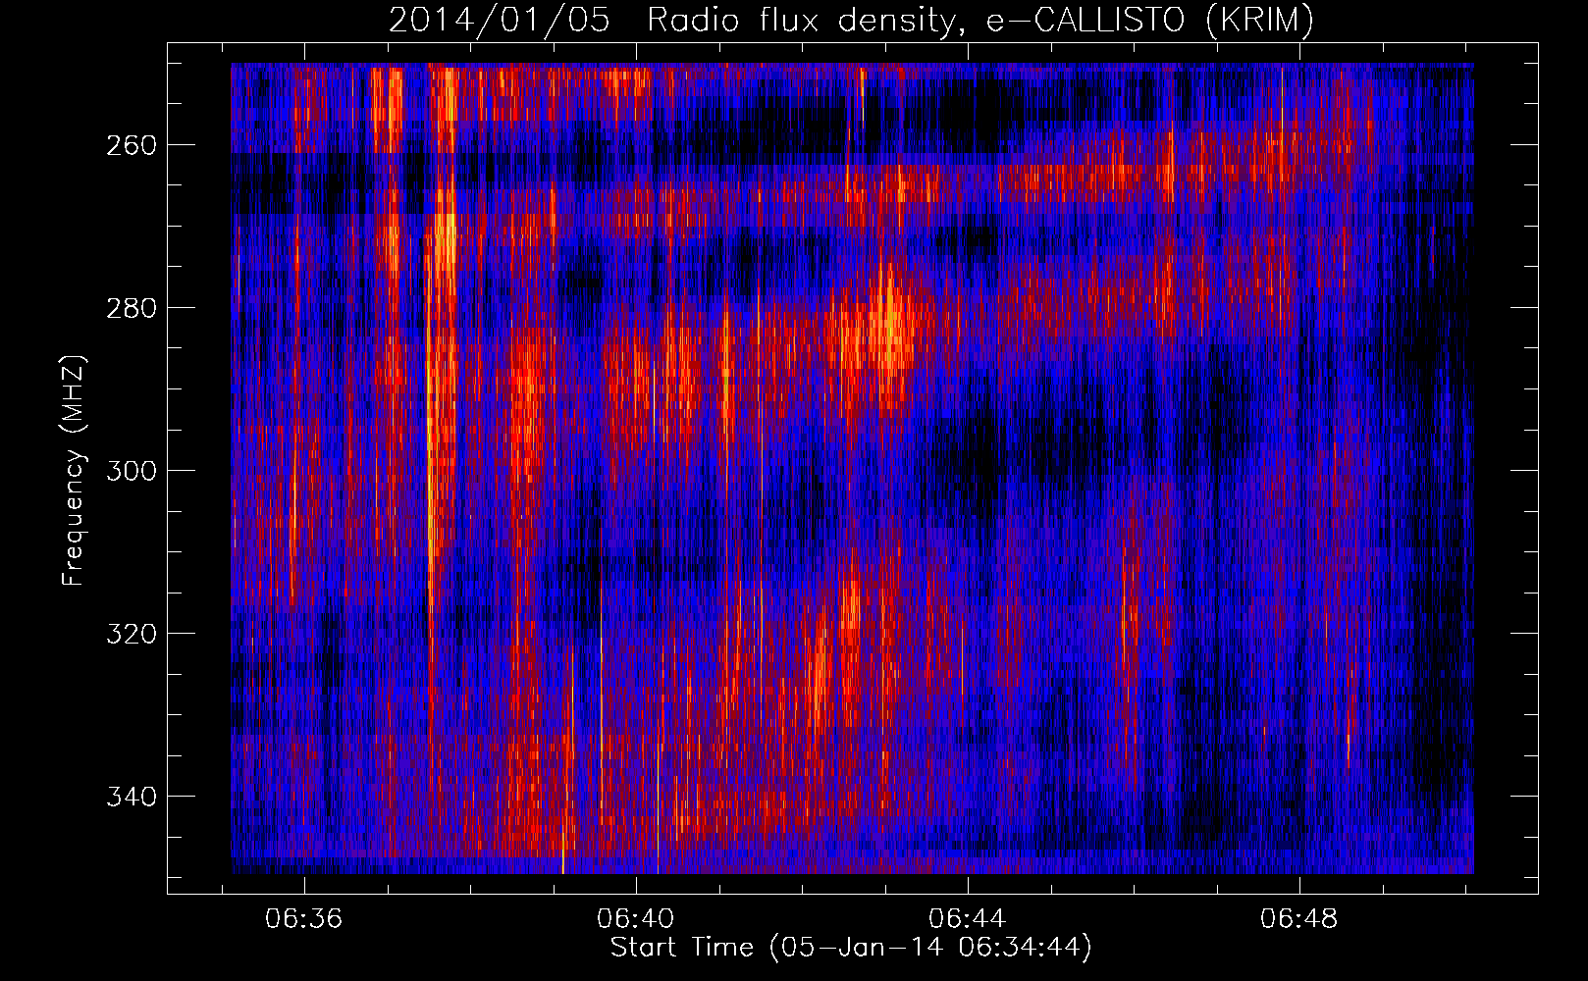Screen dimensions: 1588x981
Task: Click the 06:36 time tick label
Action: click(304, 919)
